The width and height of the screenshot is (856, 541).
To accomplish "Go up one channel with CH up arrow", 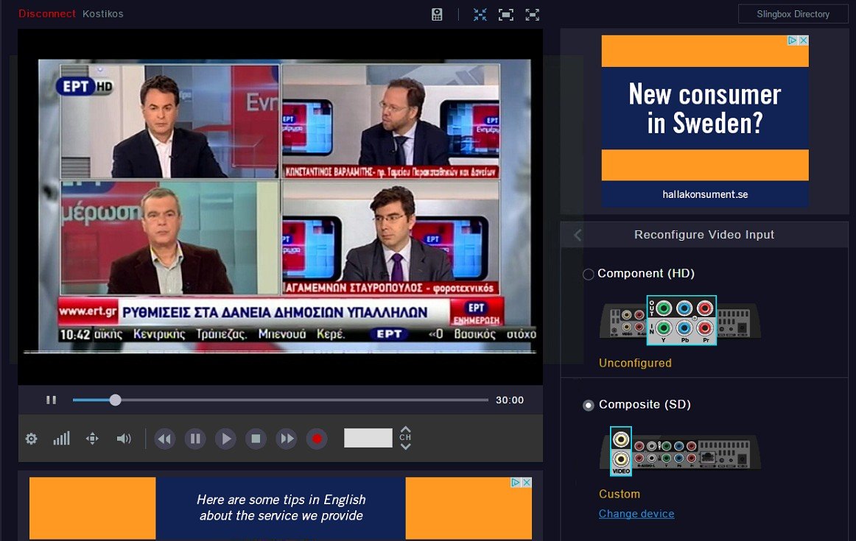I will click(405, 429).
